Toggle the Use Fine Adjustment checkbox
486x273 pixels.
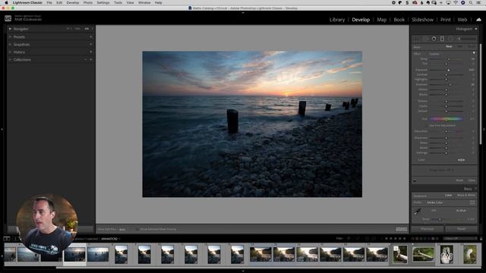[442, 126]
